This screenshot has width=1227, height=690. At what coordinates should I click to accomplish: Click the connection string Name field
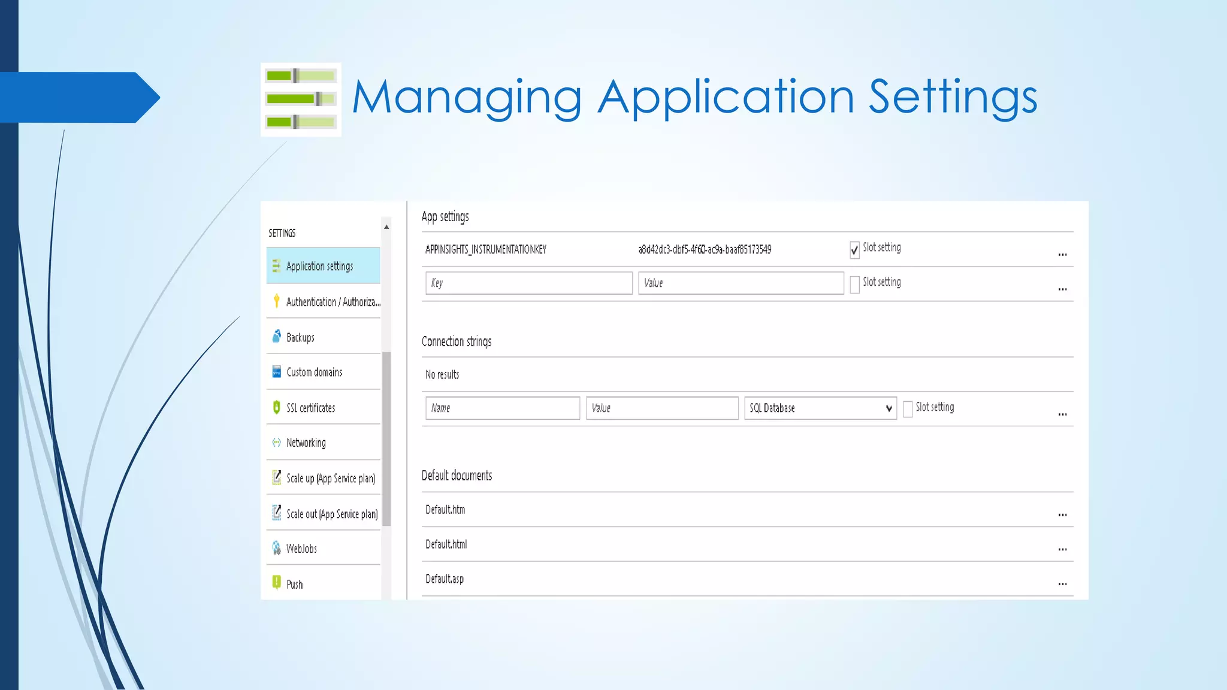(503, 408)
